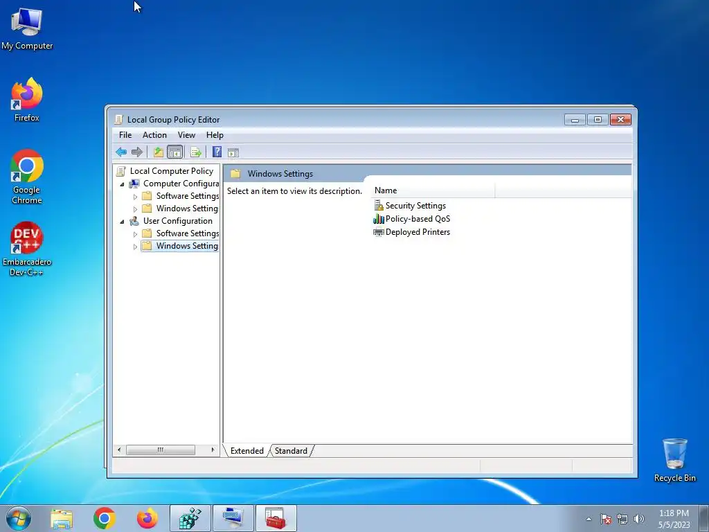Click the cubes program taskbar icon
The image size is (709, 532).
click(190, 518)
